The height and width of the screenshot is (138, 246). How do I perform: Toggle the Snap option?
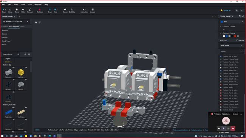pyautogui.click(x=50, y=11)
